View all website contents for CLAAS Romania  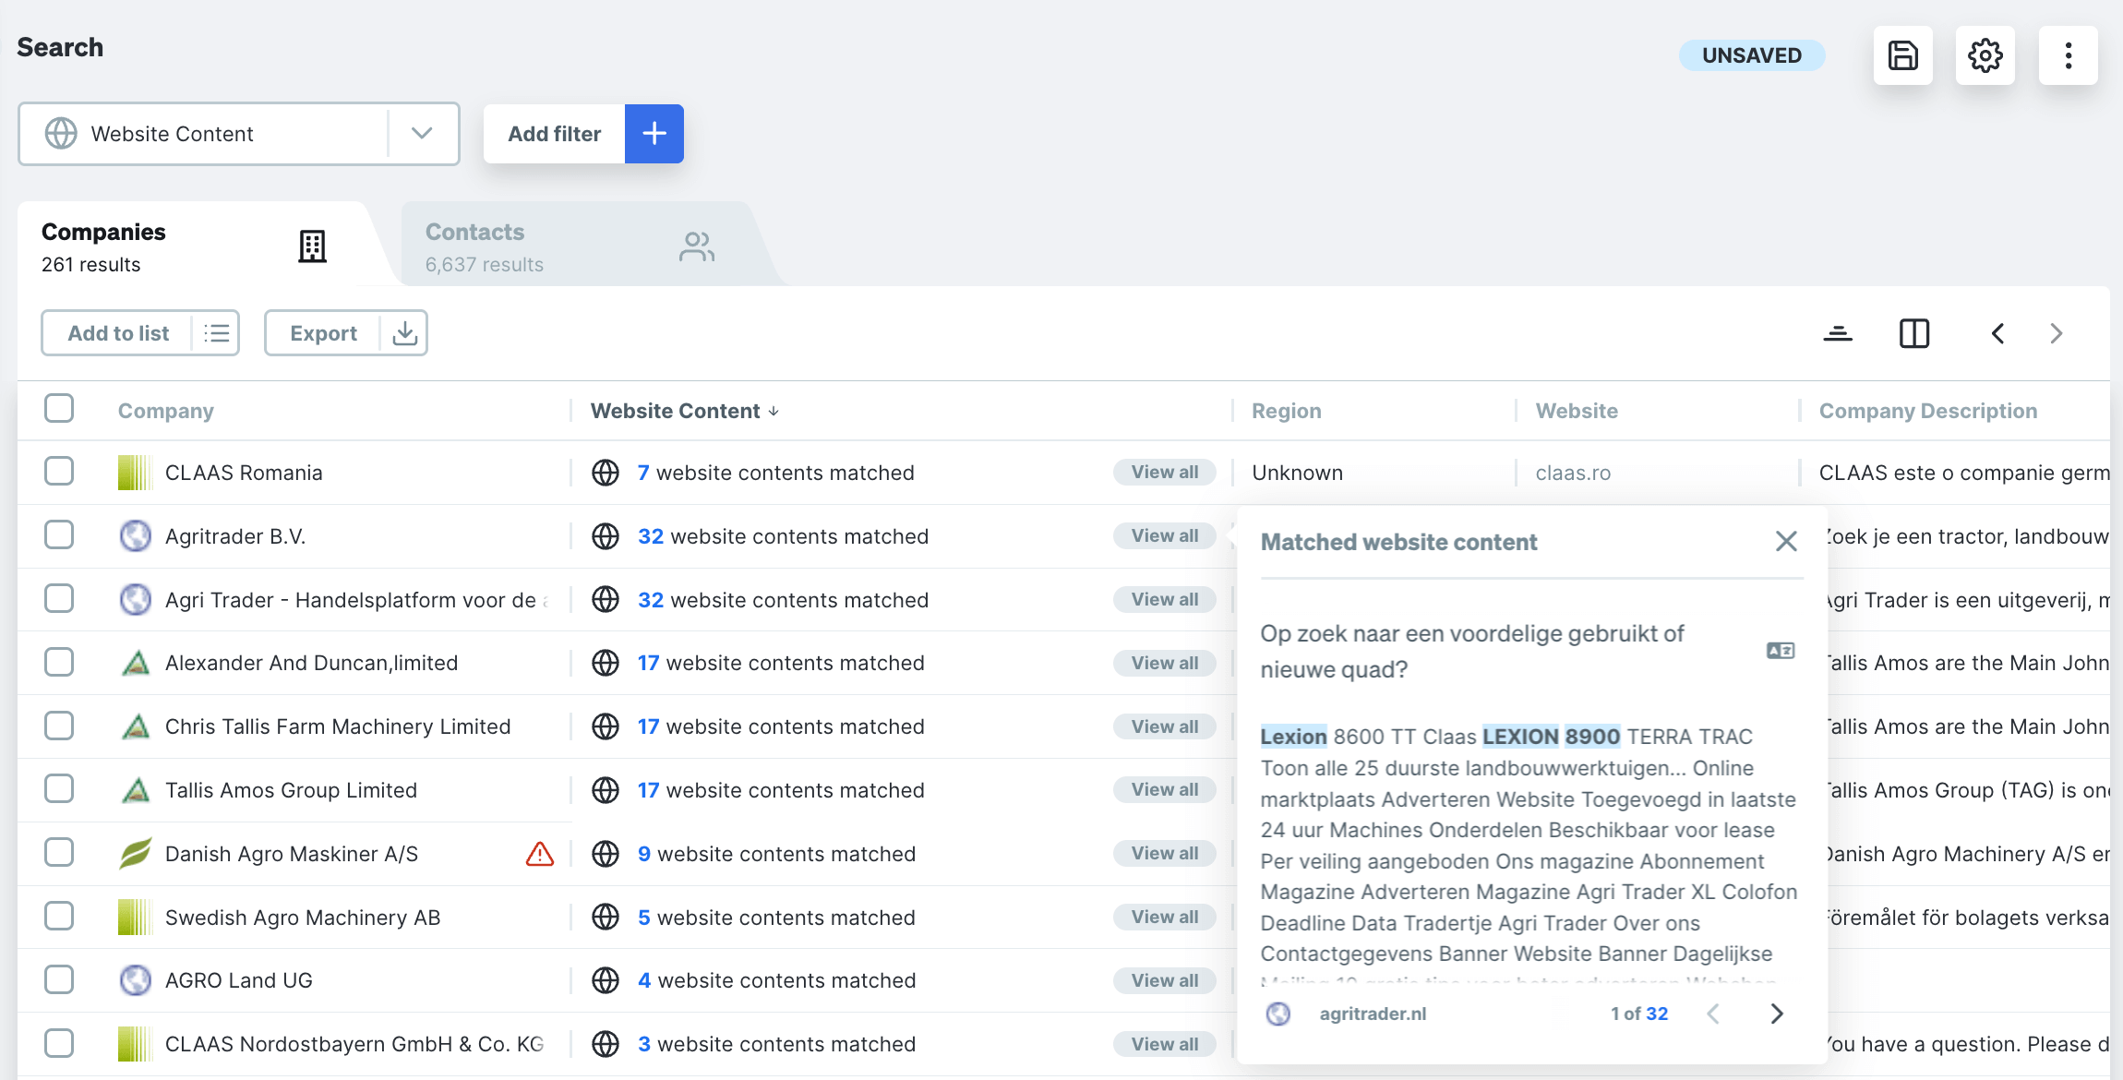(x=1165, y=472)
